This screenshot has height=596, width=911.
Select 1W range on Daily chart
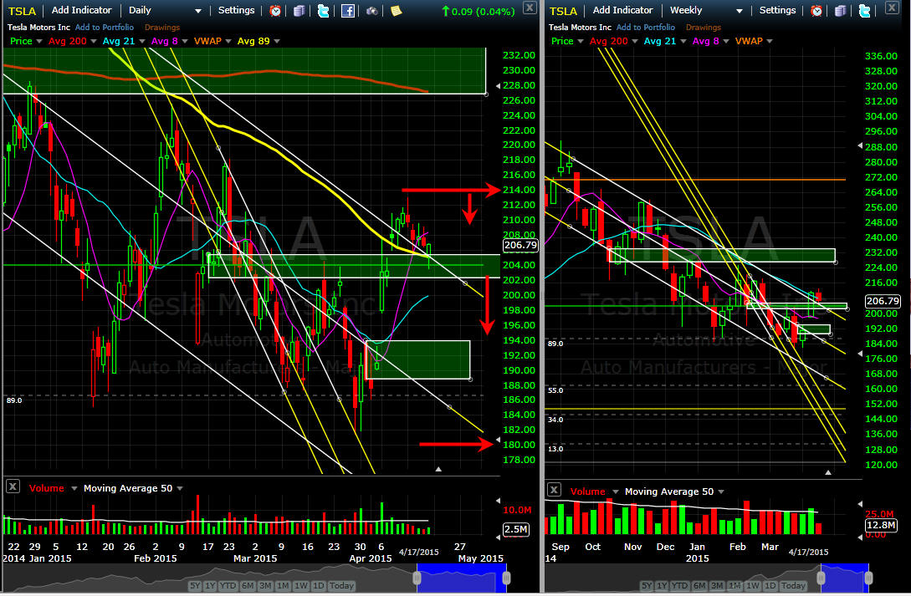click(301, 586)
